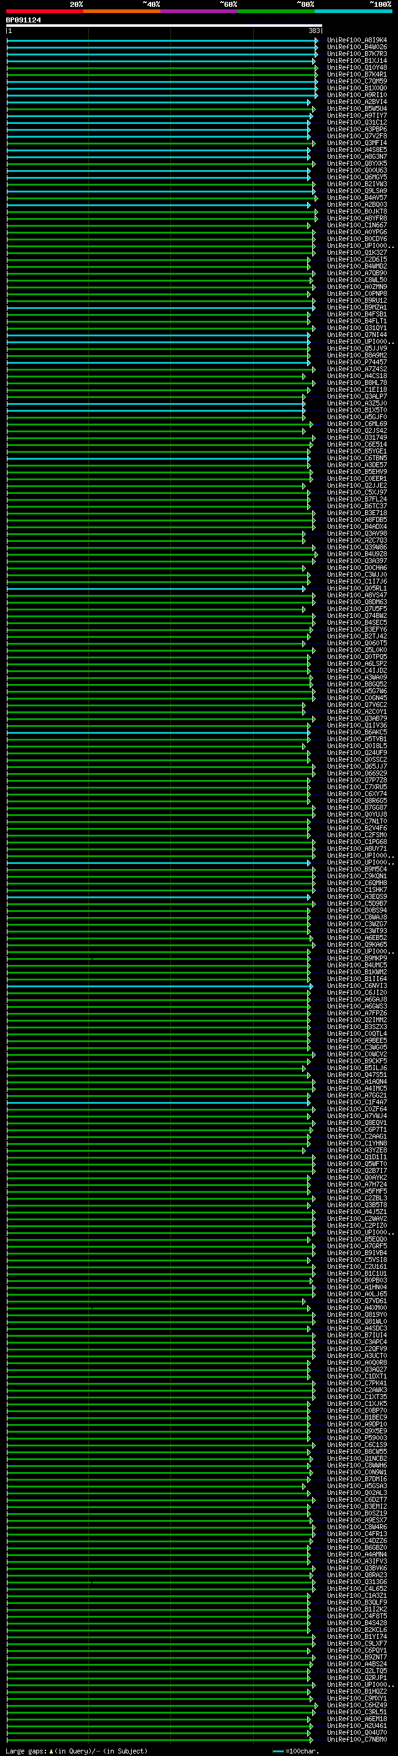The height and width of the screenshot is (1756, 398).
Task: Select the UniRef100_B8HL78 label
Action: (357, 383)
